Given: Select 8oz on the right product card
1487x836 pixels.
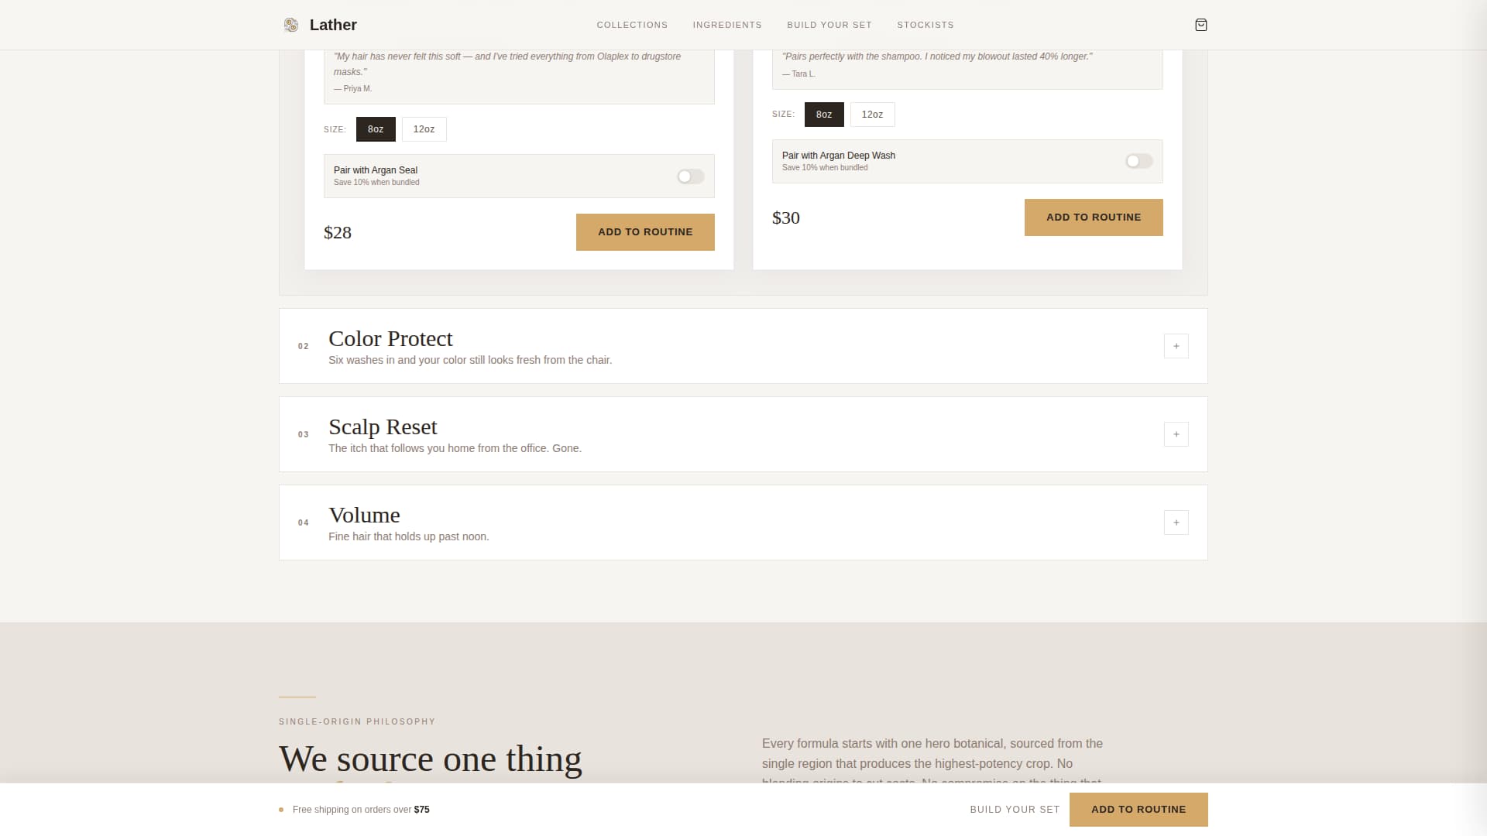Looking at the screenshot, I should tap(823, 115).
